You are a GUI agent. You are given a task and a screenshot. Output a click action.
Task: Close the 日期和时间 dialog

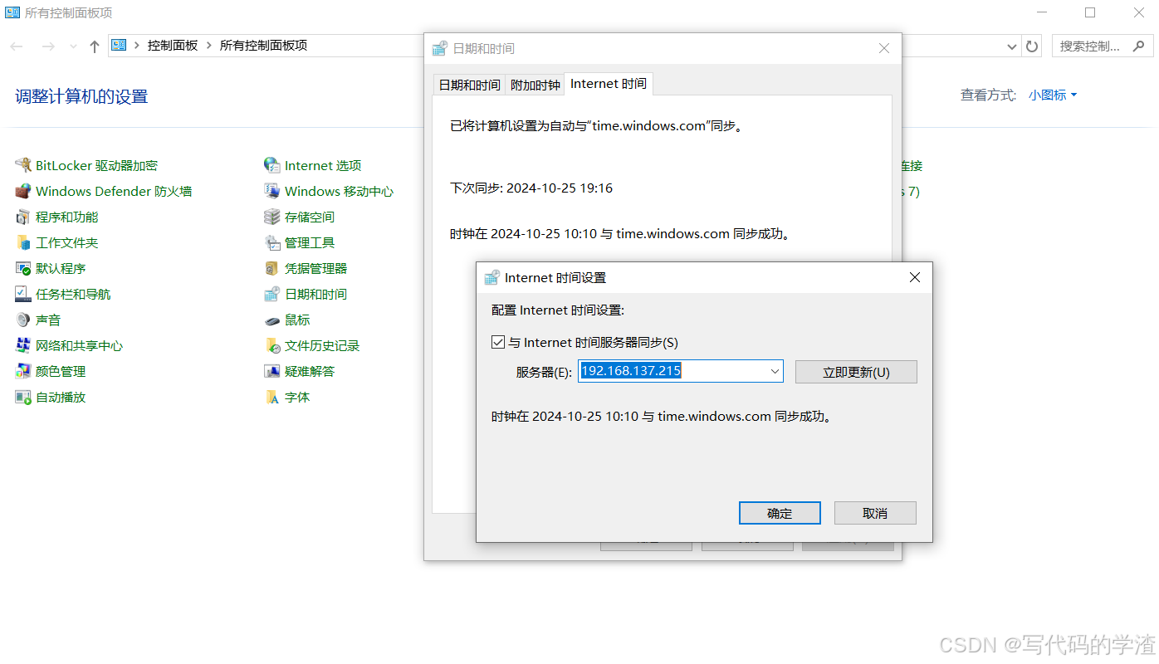click(884, 49)
